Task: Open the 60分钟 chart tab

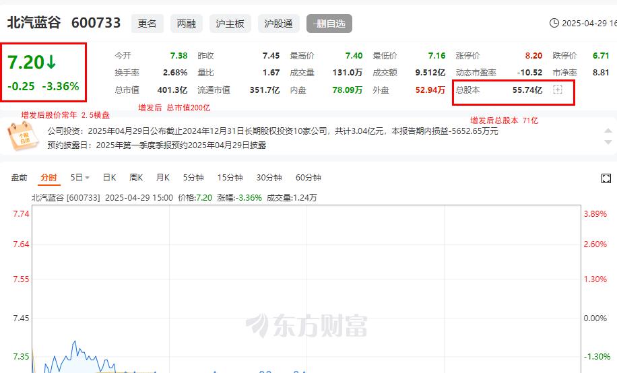Action: click(308, 178)
